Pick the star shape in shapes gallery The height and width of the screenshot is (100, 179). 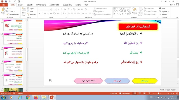point(128,14)
